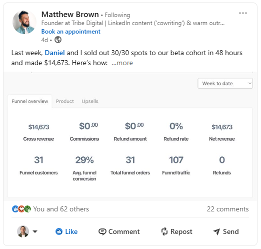Open the react-as identity dropdown arrow

(35, 231)
